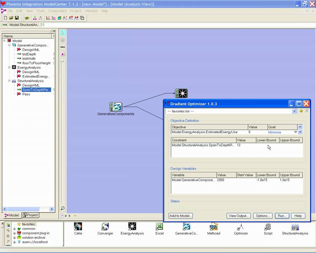
Task: Click the EnergyAnalysis starburst node on canvas
Action: click(x=181, y=93)
